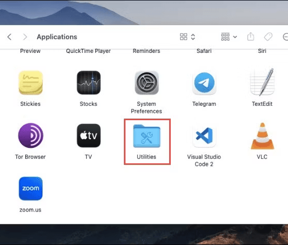Select the VLC traffic cone icon
This screenshot has width=288, height=245.
click(x=262, y=136)
